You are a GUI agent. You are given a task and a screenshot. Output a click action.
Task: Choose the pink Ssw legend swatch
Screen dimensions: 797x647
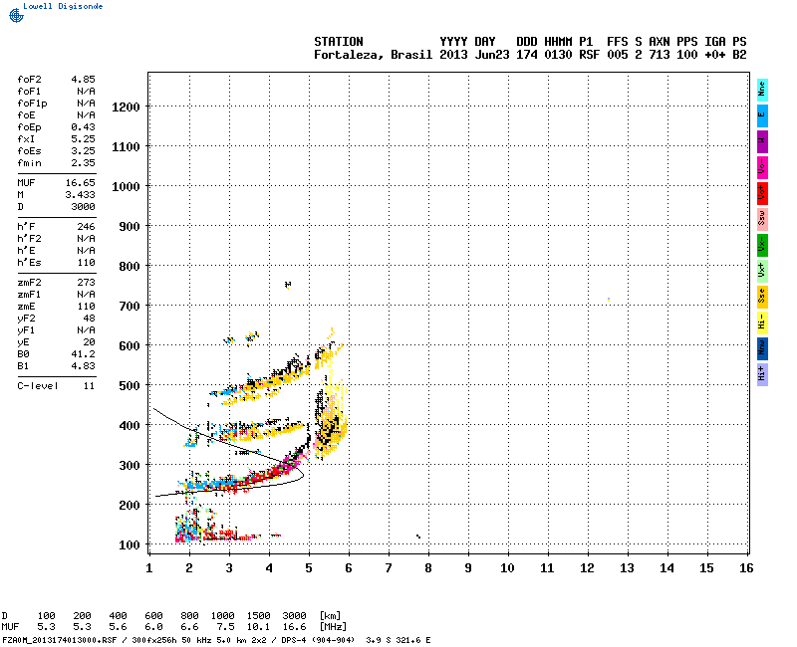point(762,219)
